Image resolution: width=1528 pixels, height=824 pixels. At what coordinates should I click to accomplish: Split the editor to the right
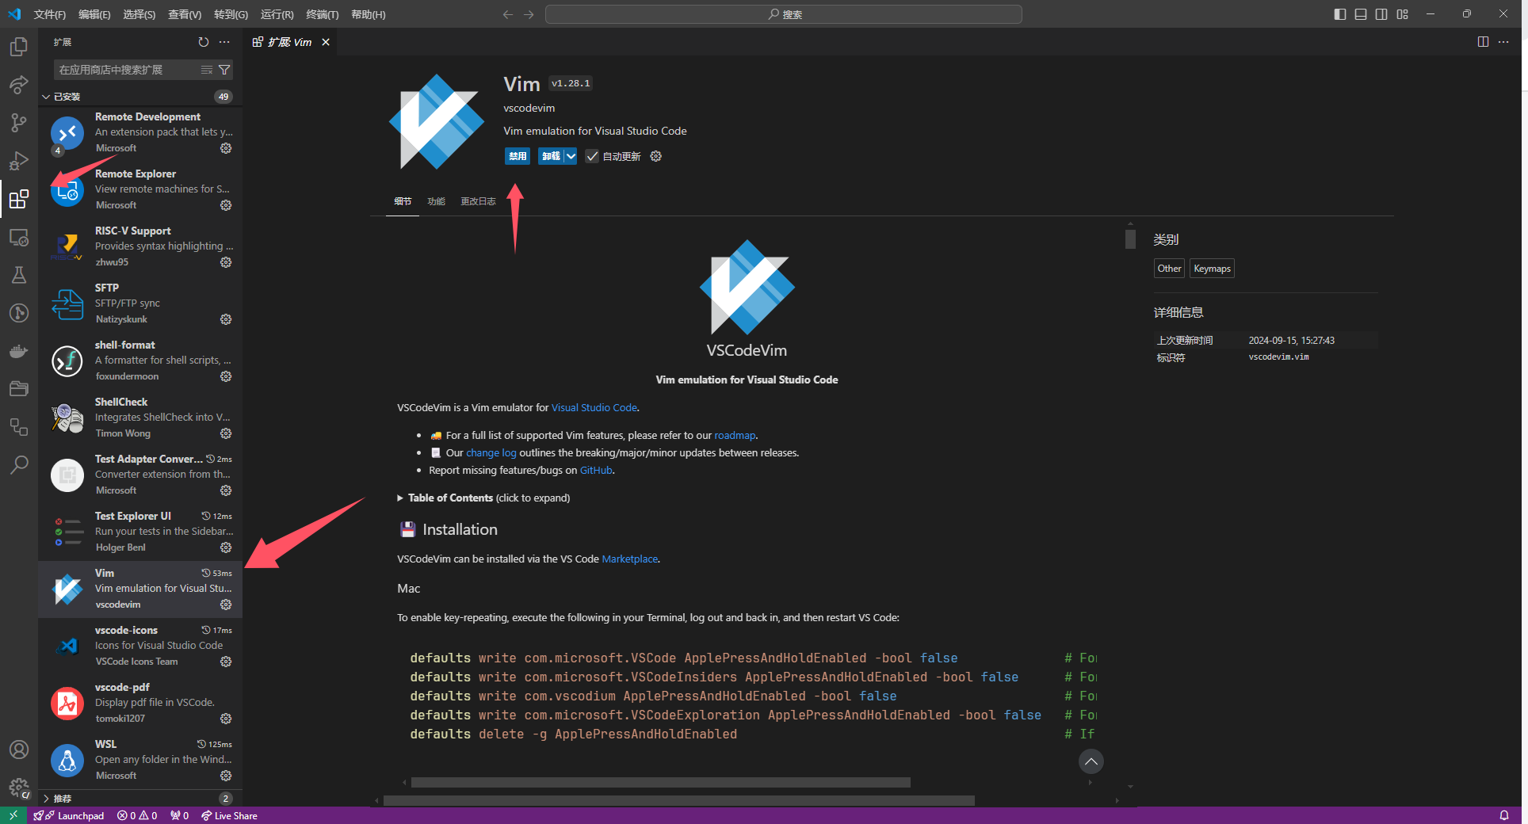(1483, 42)
